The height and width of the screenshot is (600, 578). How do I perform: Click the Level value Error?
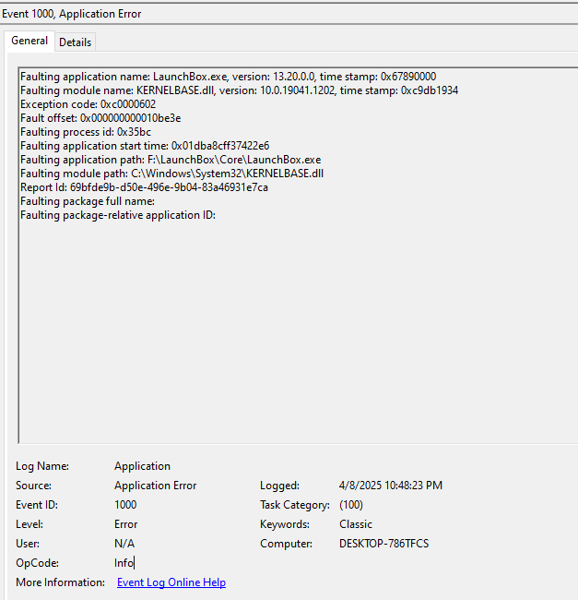coord(125,524)
